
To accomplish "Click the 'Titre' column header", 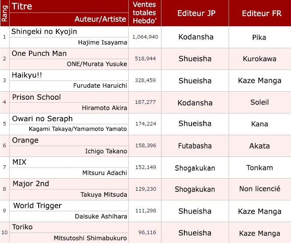I will click(22, 6).
